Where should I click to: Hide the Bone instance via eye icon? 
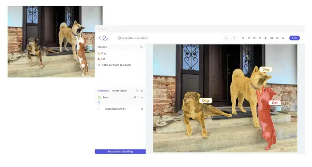click(135, 97)
